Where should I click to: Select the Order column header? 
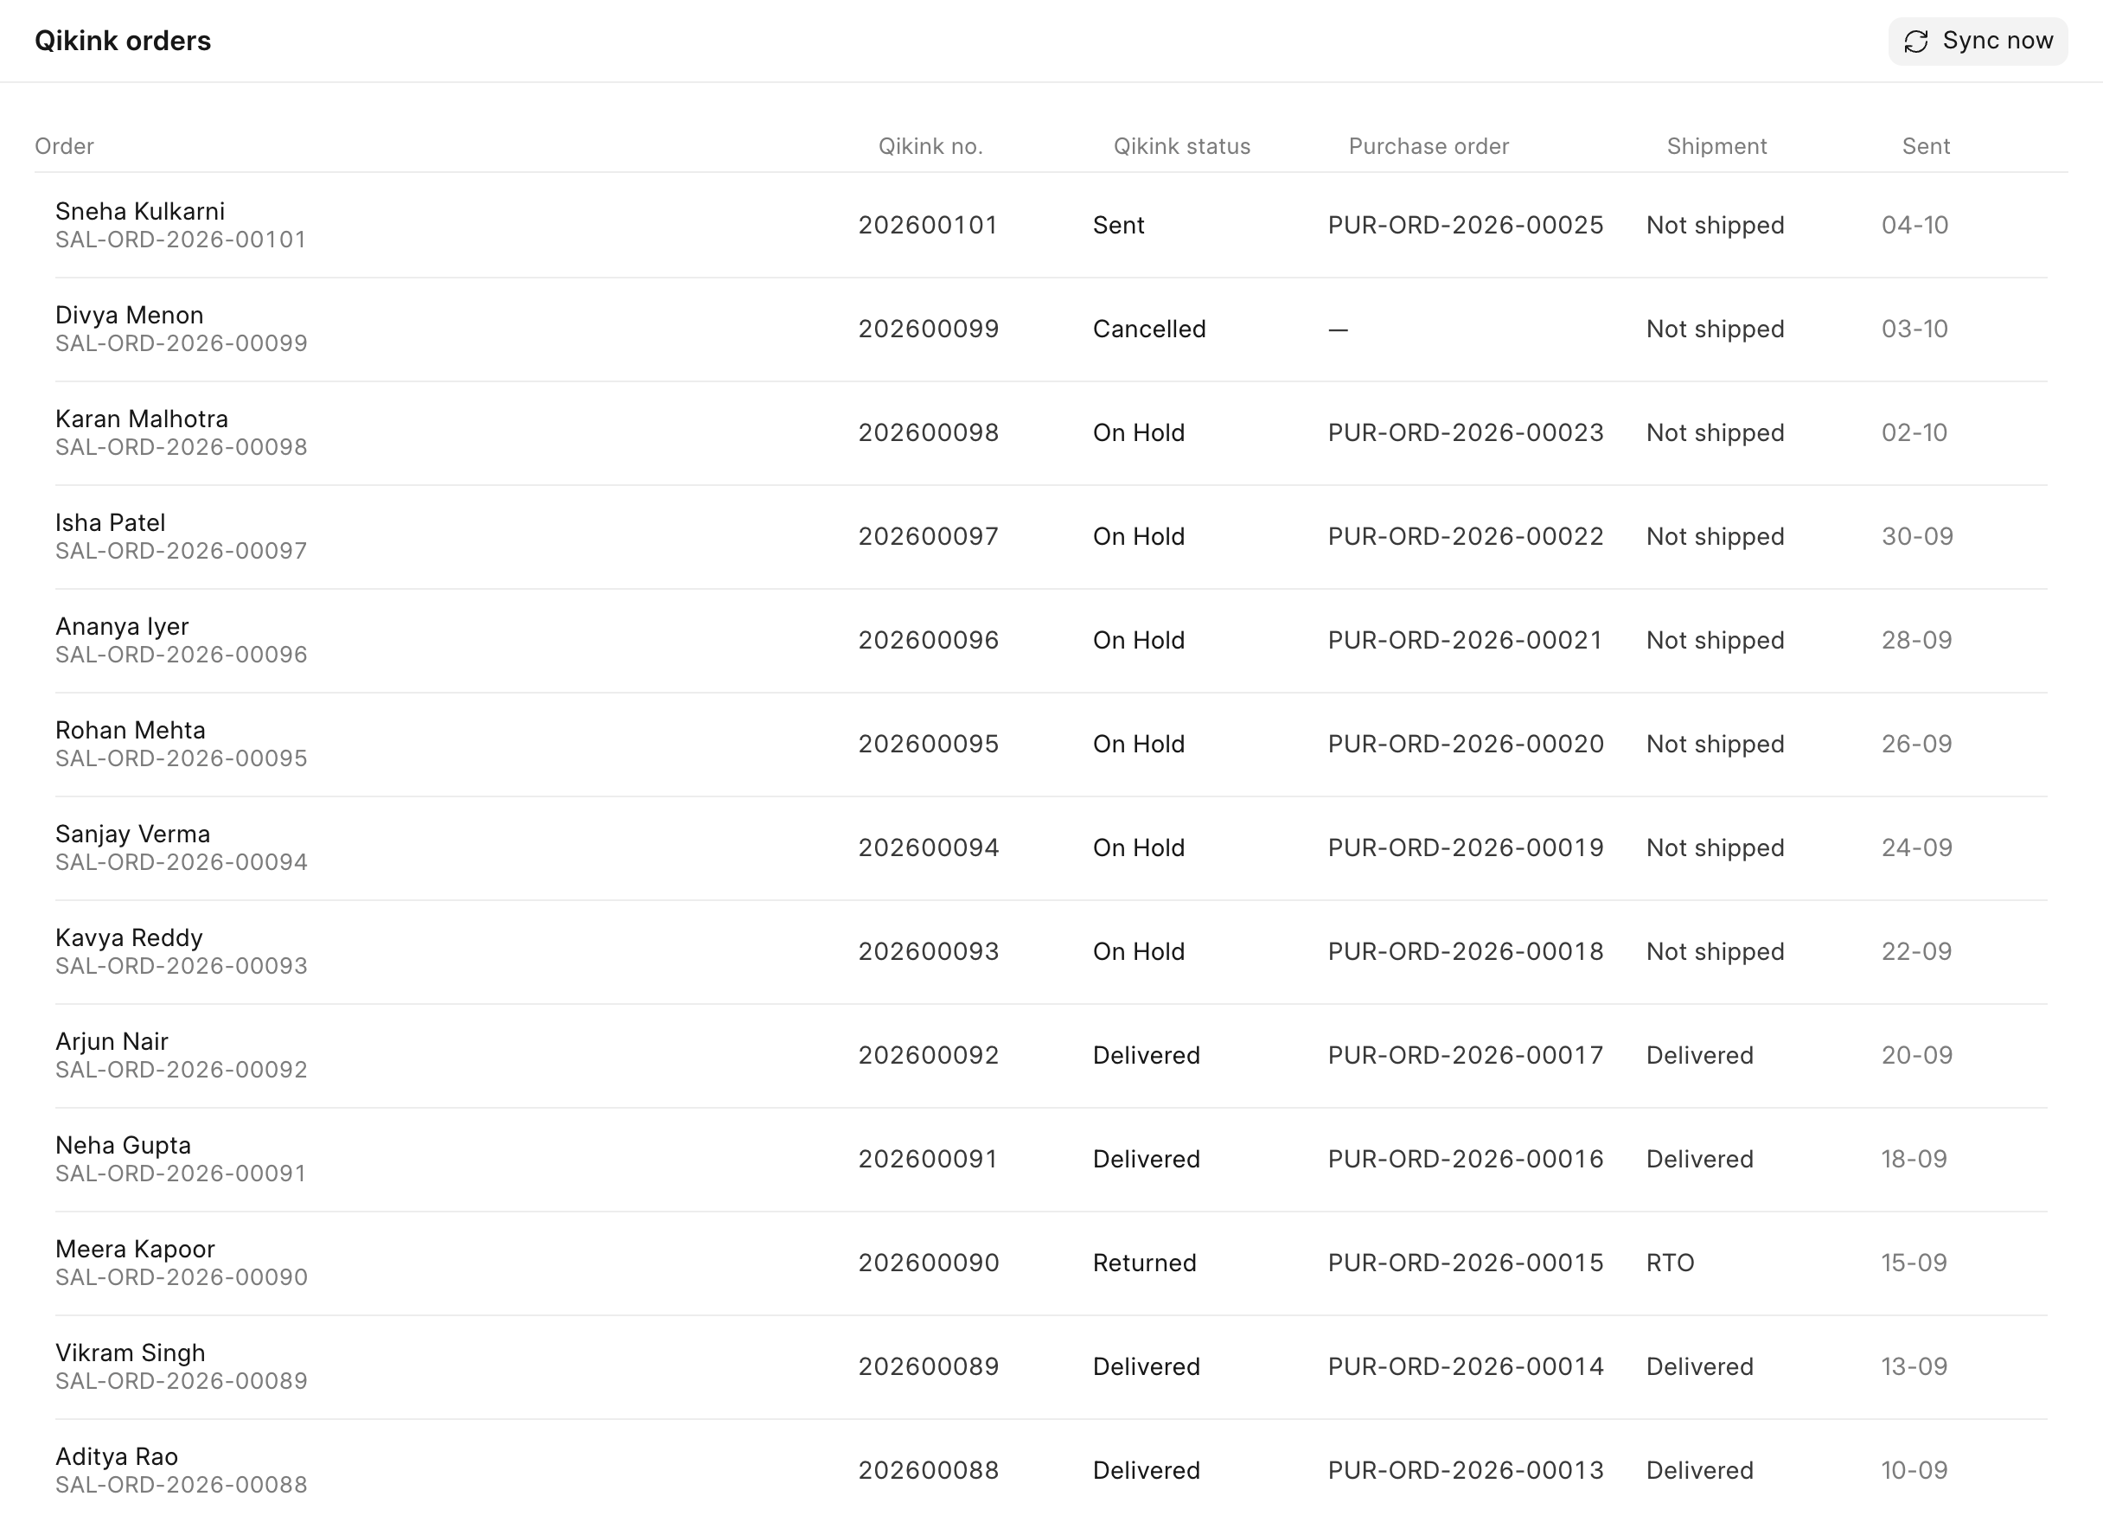coord(64,146)
